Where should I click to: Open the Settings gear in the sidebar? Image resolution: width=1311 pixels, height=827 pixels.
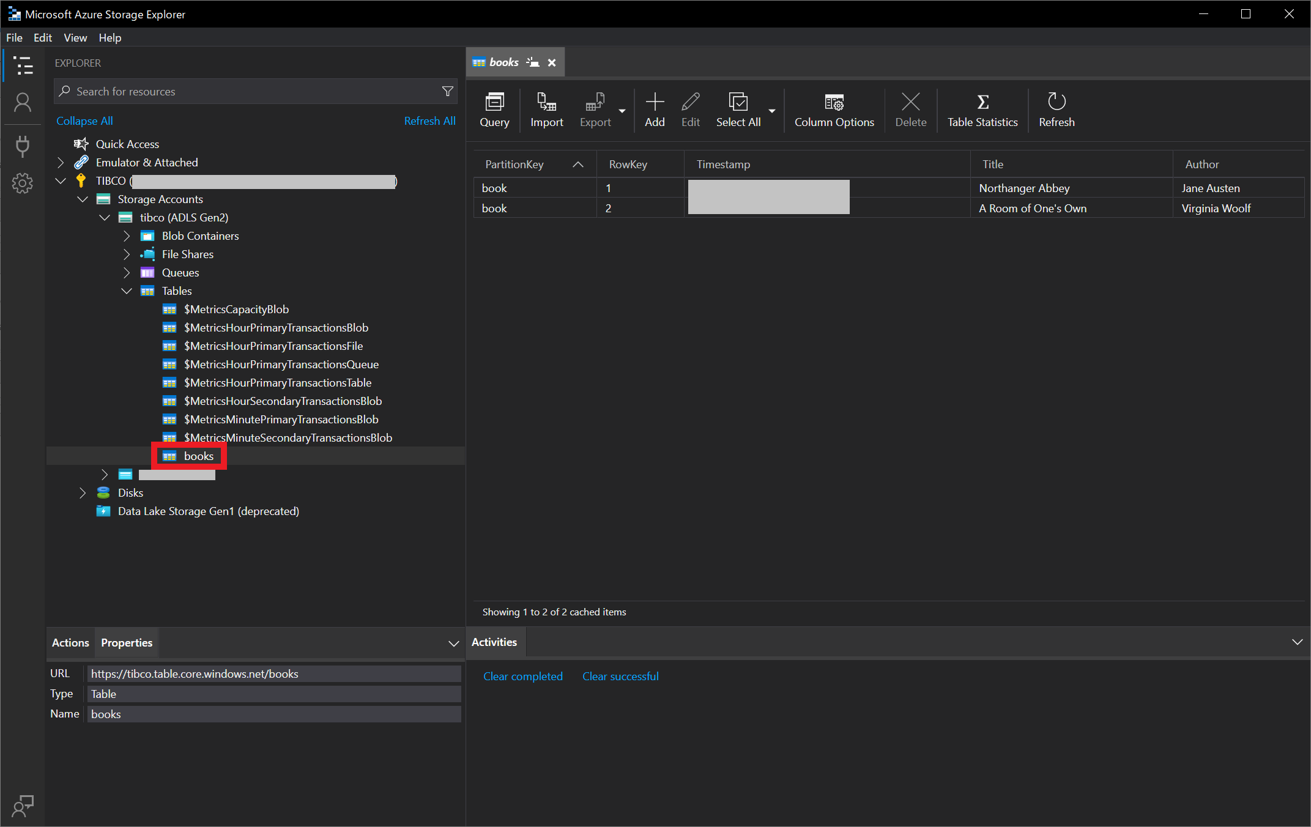coord(23,182)
